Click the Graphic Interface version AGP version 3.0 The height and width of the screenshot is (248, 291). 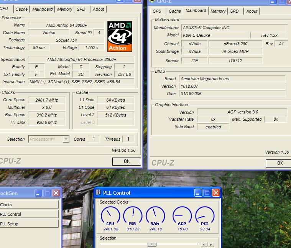point(242,112)
